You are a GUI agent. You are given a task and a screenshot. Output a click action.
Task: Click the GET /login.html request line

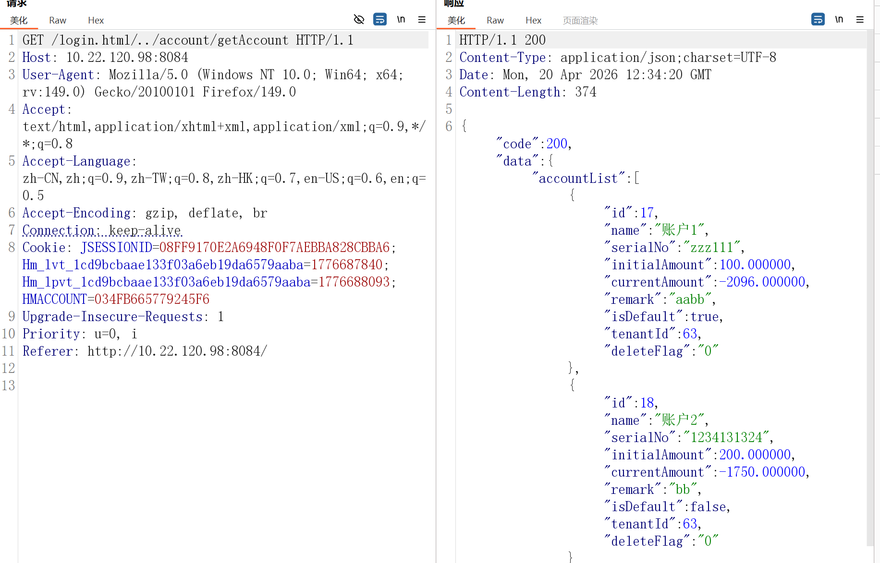tap(188, 40)
